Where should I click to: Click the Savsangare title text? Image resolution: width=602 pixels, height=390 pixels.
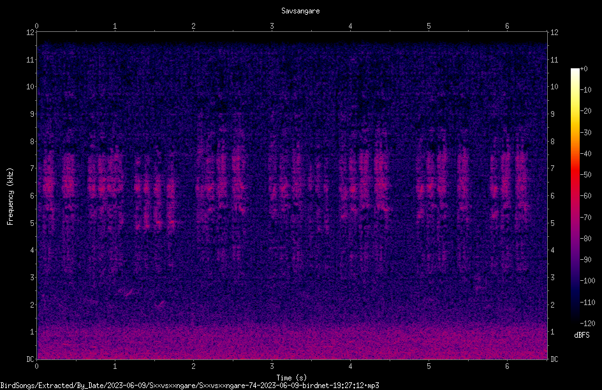pos(300,11)
